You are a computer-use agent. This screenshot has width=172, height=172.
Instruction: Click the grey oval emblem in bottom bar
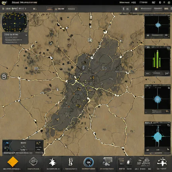point(33,162)
